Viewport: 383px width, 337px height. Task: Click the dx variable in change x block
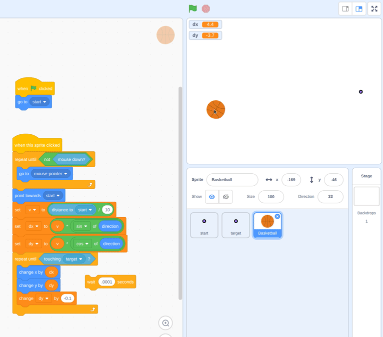(x=51, y=272)
